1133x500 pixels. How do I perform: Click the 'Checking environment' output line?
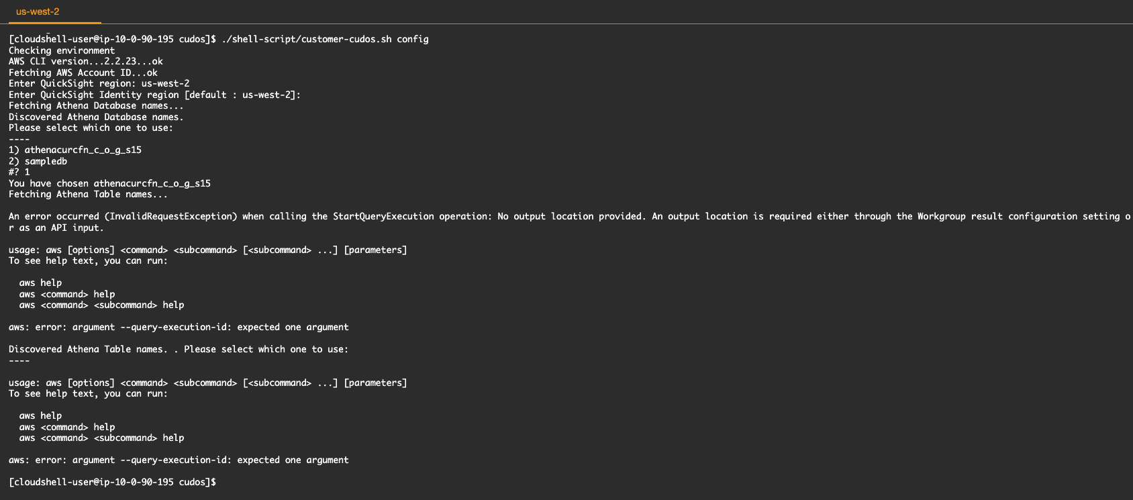(x=62, y=50)
